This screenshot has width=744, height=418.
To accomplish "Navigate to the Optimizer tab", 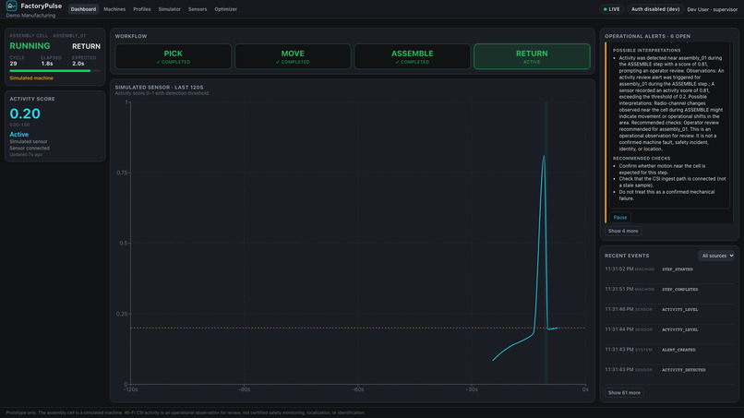I will [226, 9].
